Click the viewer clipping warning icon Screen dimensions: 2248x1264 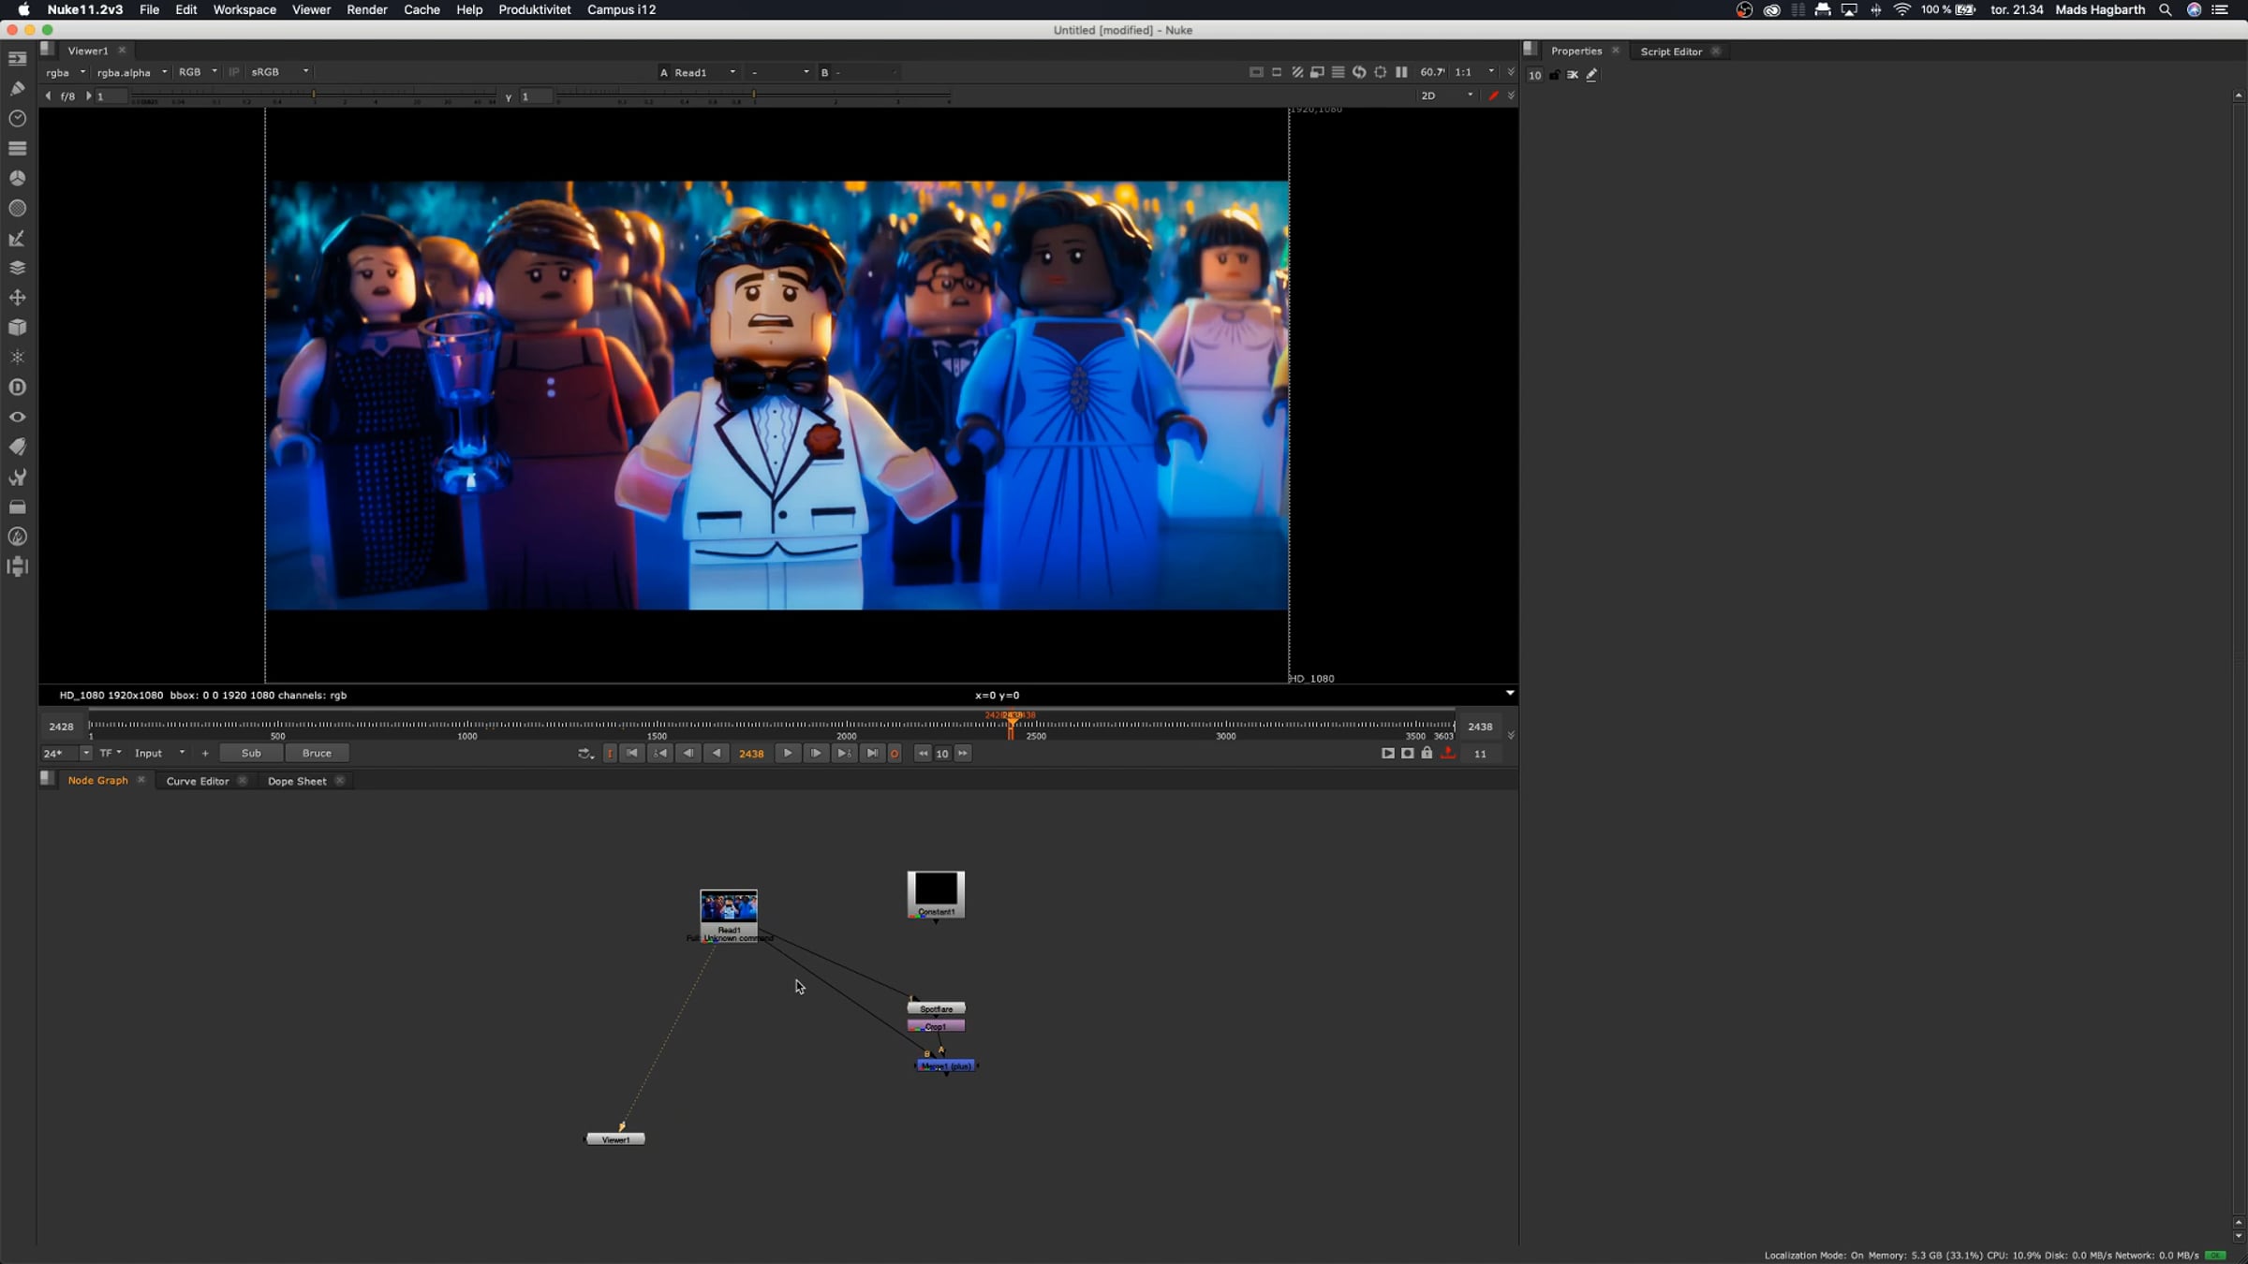point(1256,72)
